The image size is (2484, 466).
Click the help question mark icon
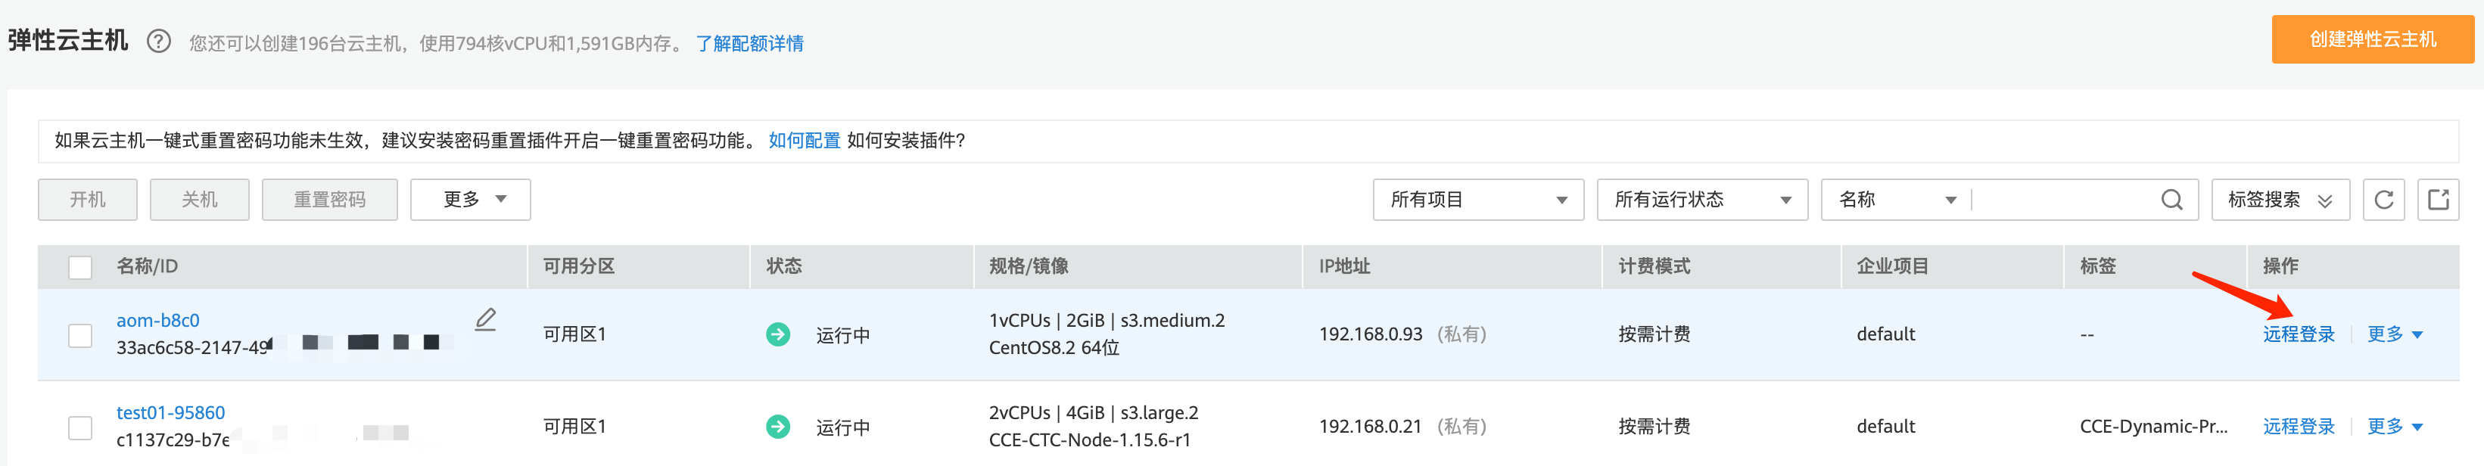pos(159,42)
